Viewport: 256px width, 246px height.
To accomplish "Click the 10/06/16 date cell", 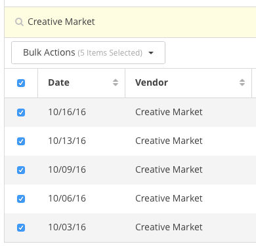I will [67, 198].
